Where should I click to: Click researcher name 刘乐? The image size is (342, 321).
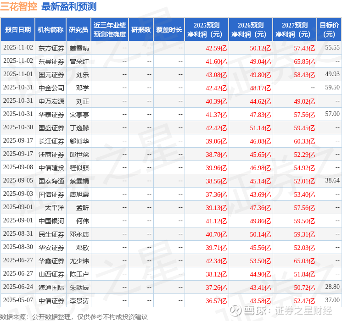click(83, 75)
